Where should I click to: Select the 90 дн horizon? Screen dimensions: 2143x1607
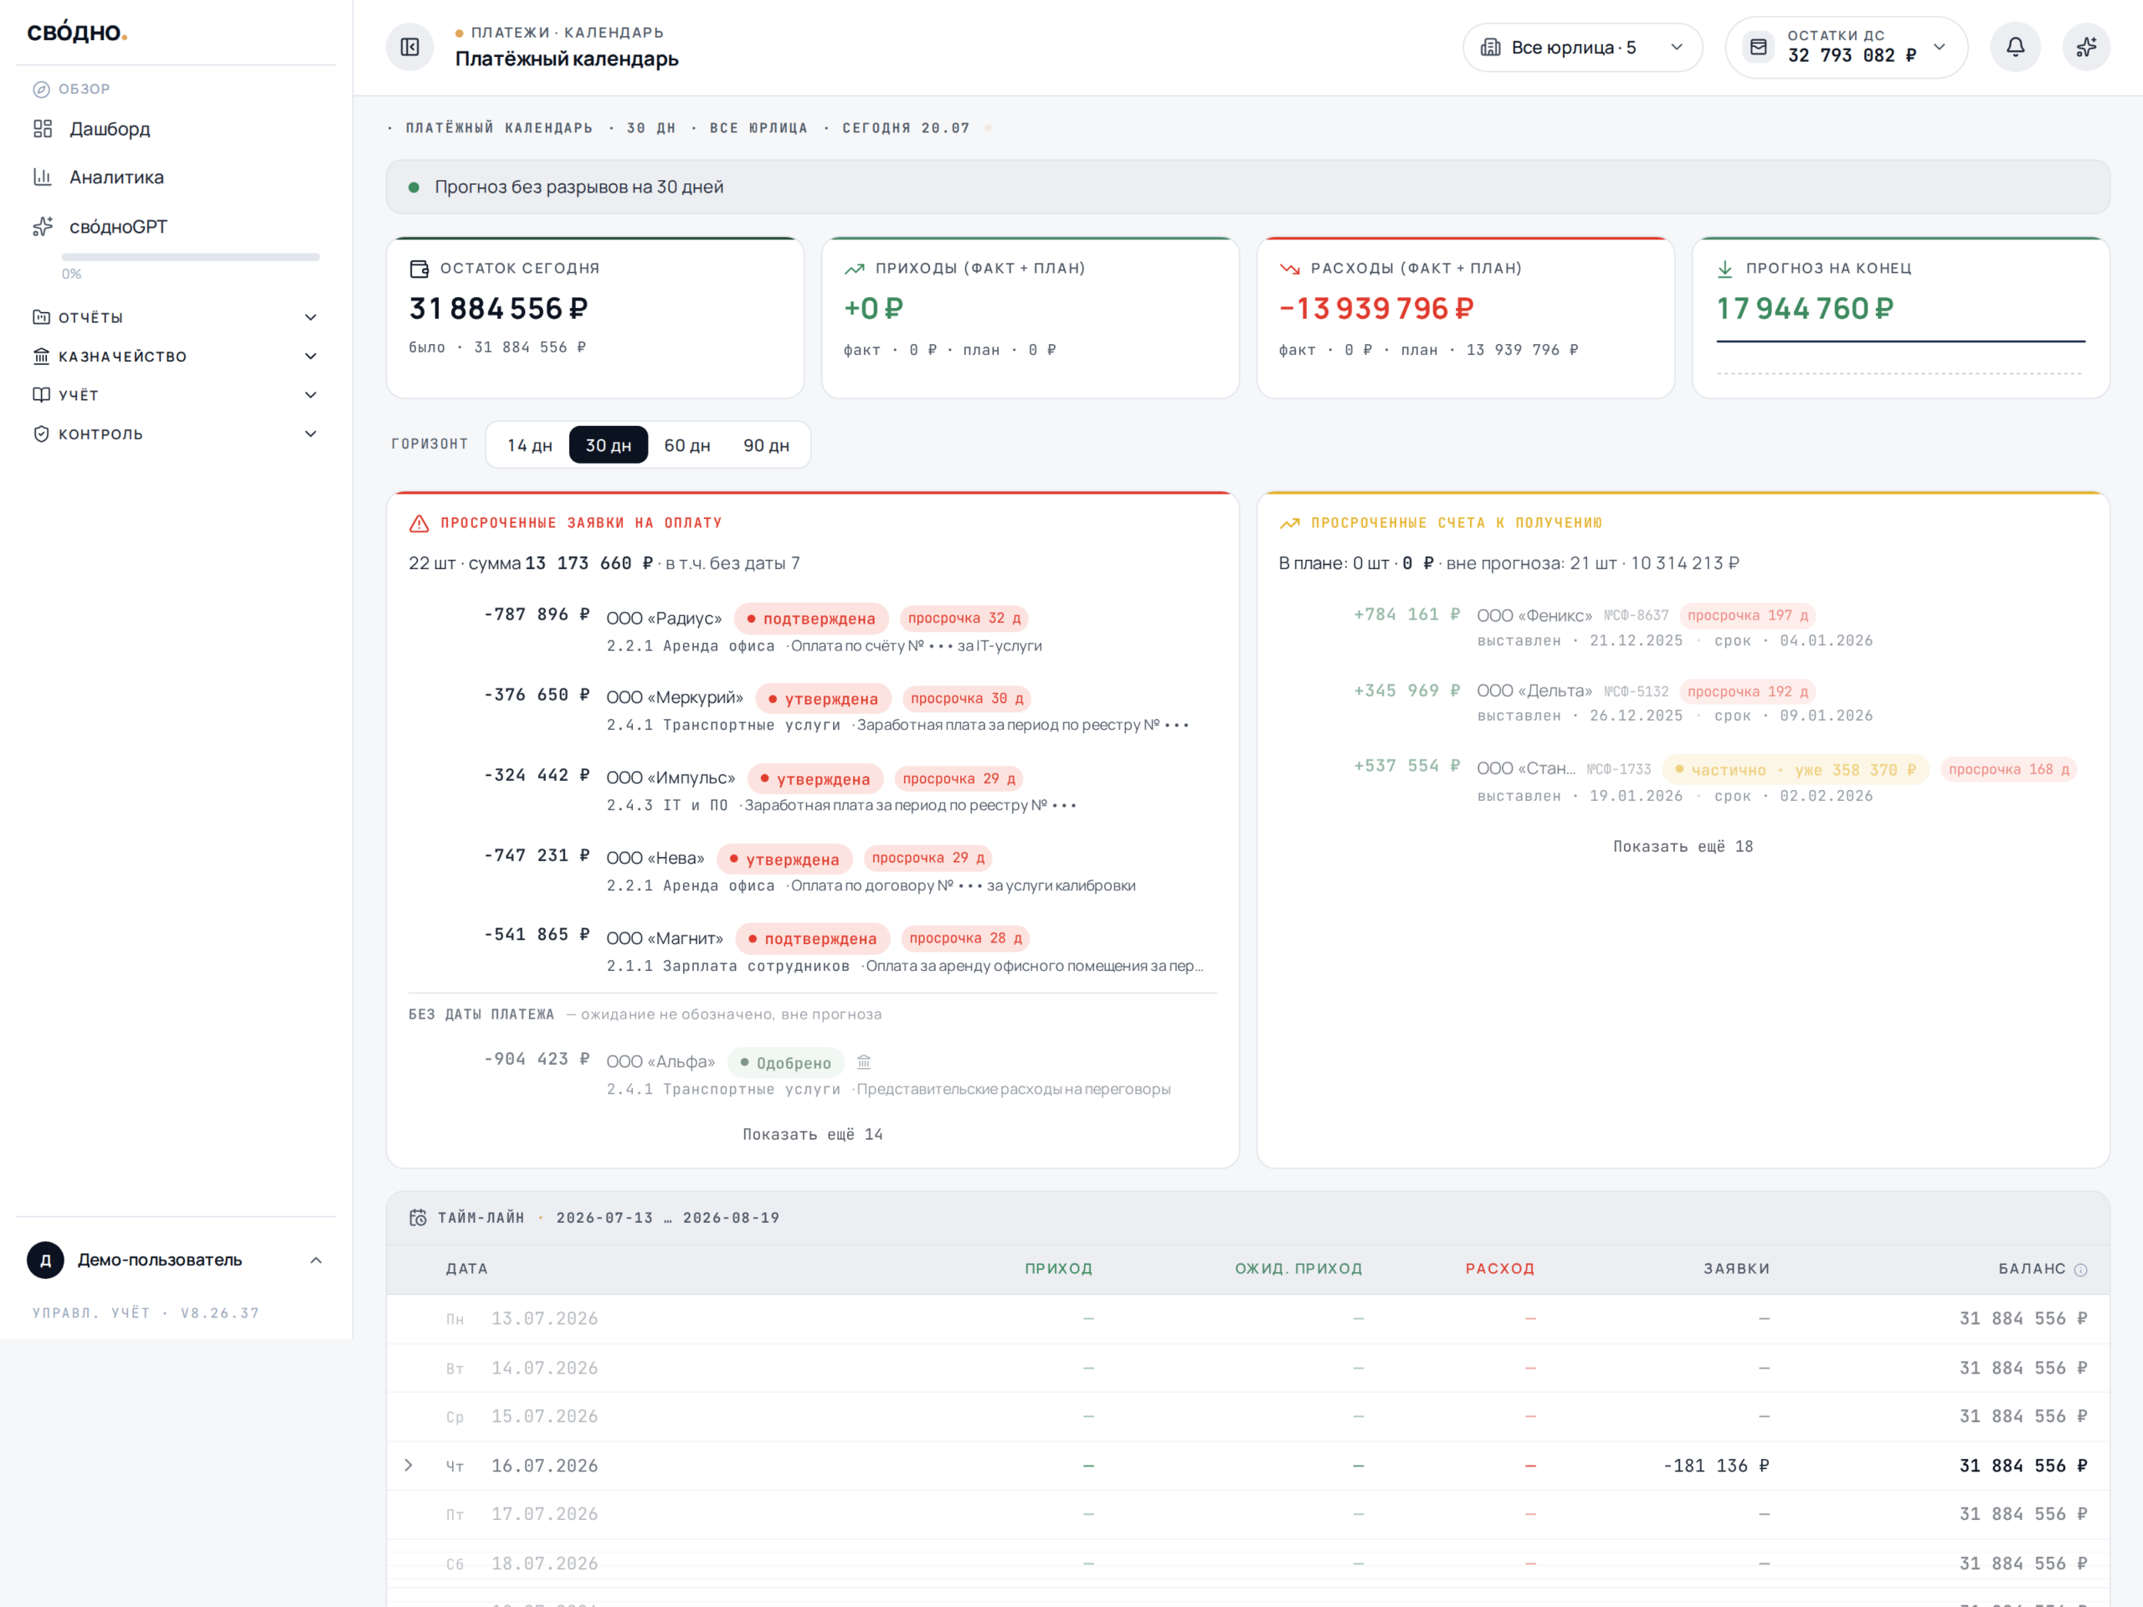pos(766,444)
